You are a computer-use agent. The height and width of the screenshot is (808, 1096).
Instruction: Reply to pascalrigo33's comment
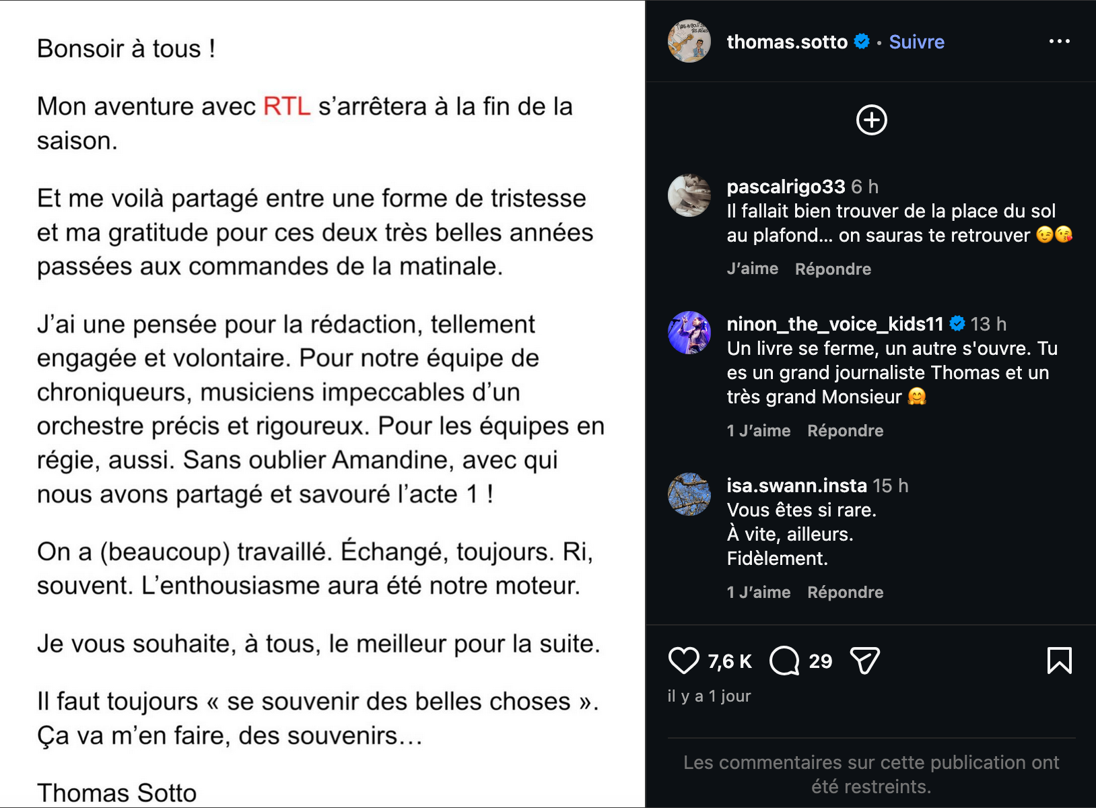[833, 269]
